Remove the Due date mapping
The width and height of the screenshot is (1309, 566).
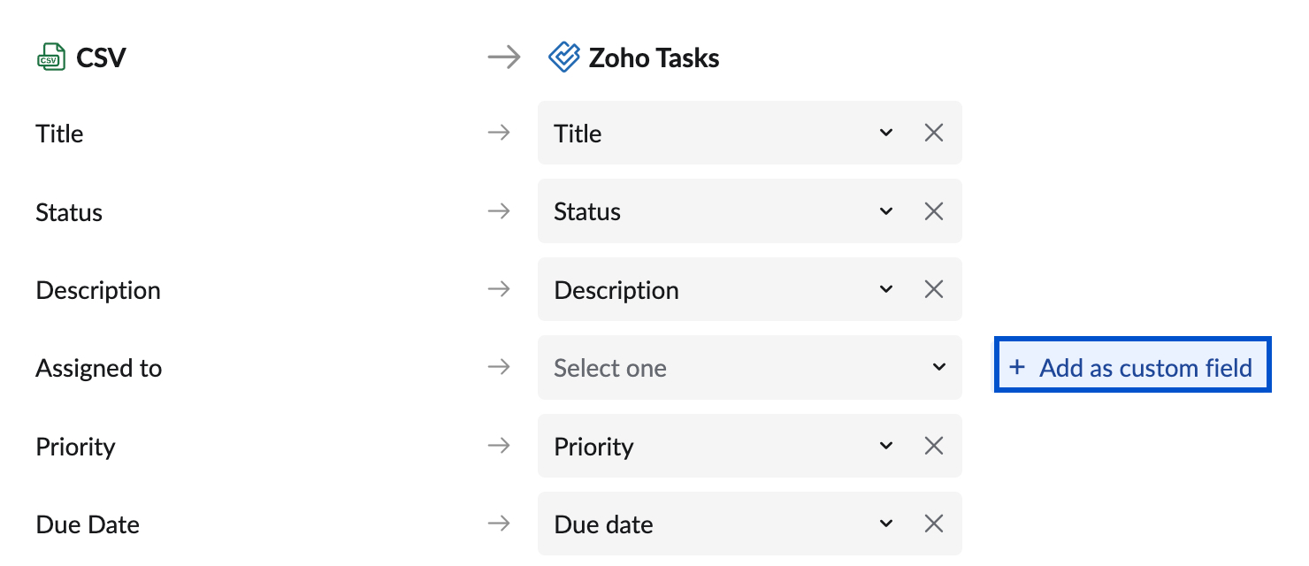pyautogui.click(x=933, y=524)
